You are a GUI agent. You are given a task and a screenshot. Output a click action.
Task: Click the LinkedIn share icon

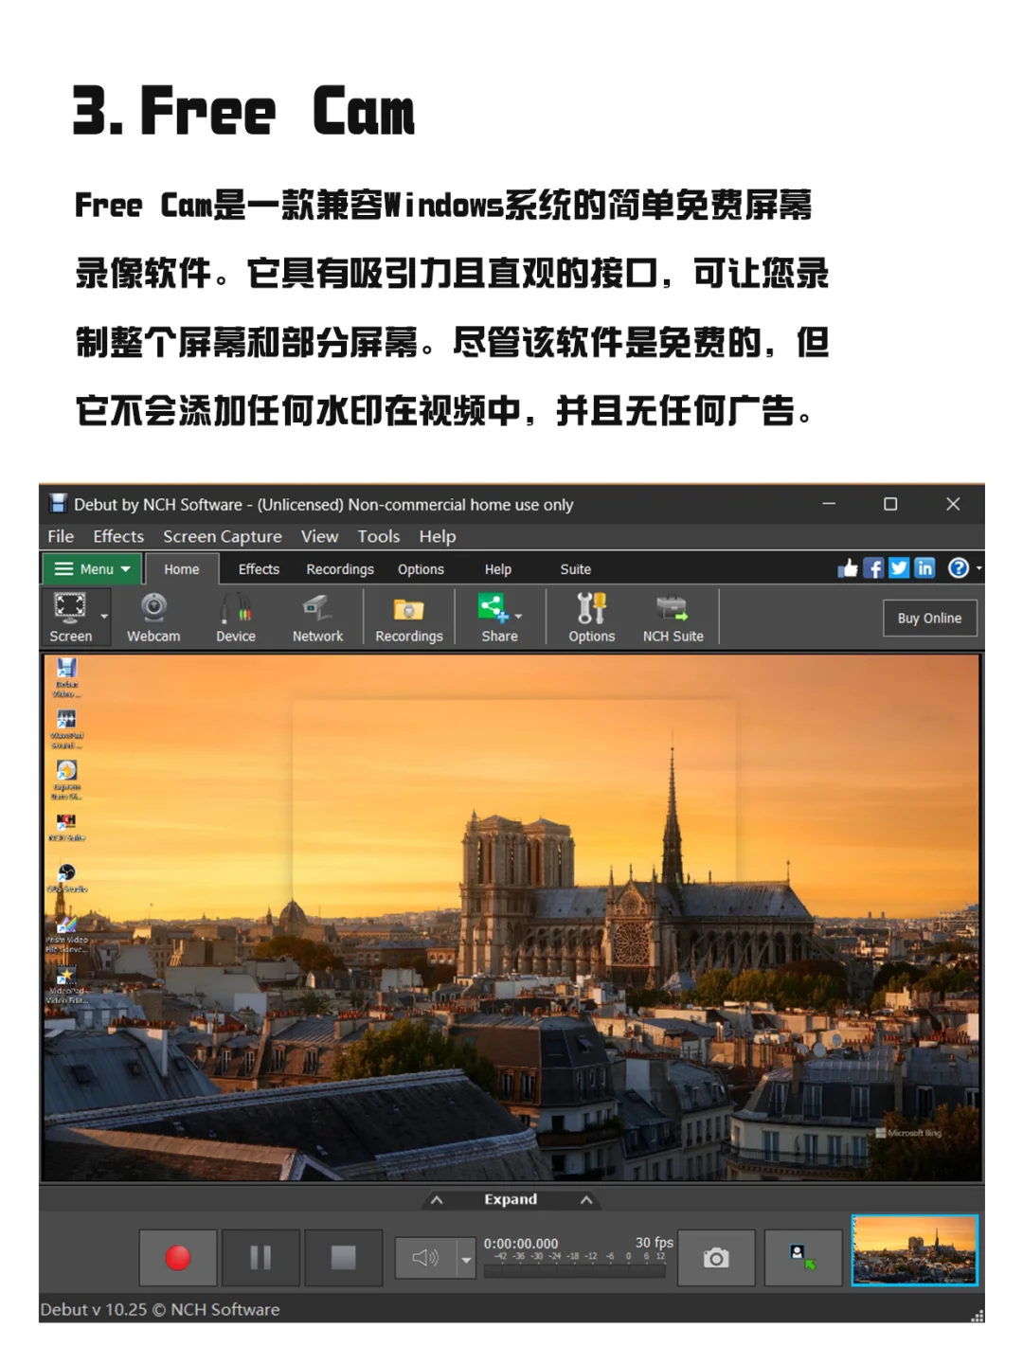tap(924, 567)
